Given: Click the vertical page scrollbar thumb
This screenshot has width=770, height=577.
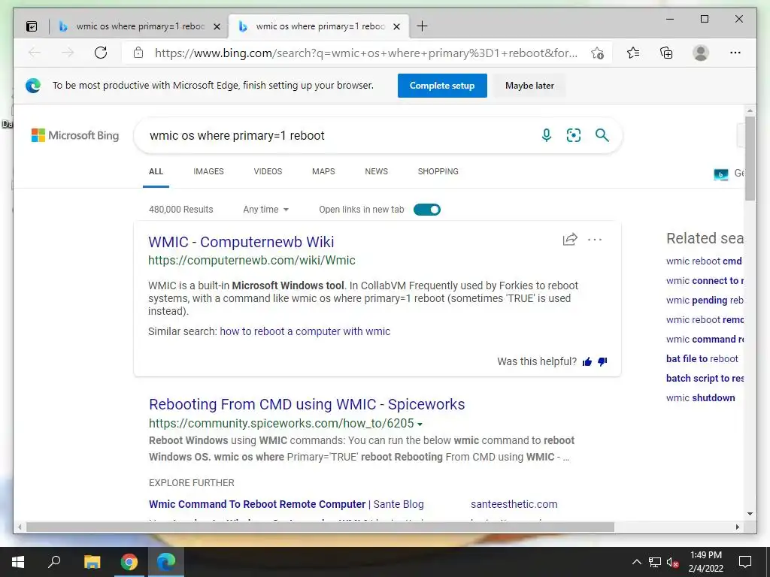Looking at the screenshot, I should point(750,158).
